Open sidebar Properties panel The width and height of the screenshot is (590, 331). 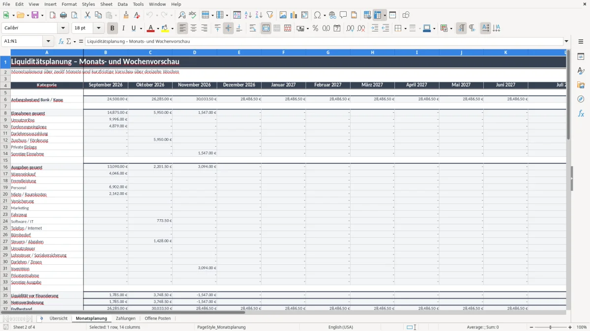[x=581, y=56]
